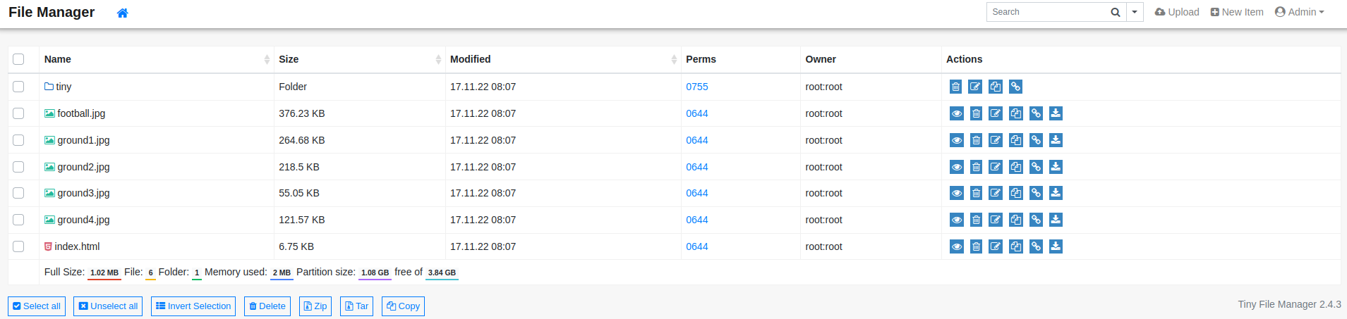Click the home icon next to File Manager
Viewport: 1347px width, 319px height.
122,13
